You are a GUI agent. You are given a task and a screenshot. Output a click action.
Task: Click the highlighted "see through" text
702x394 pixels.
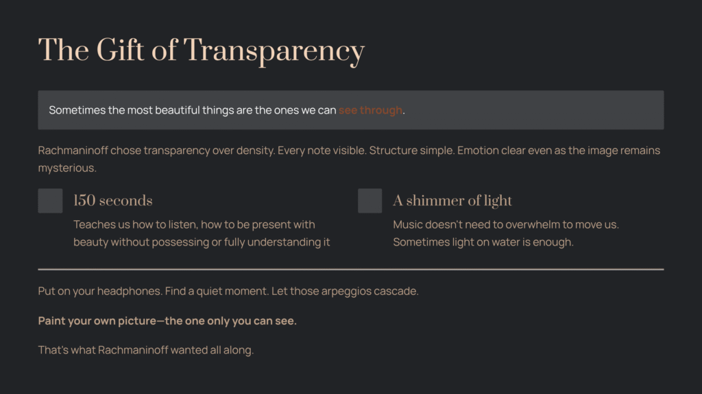(370, 110)
